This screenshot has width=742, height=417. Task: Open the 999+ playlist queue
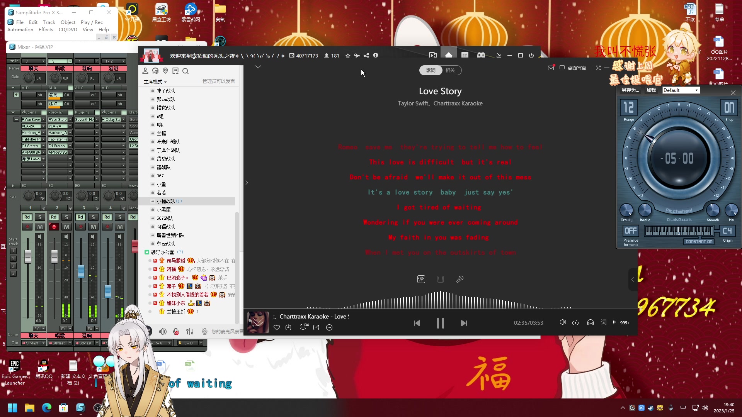tap(621, 323)
